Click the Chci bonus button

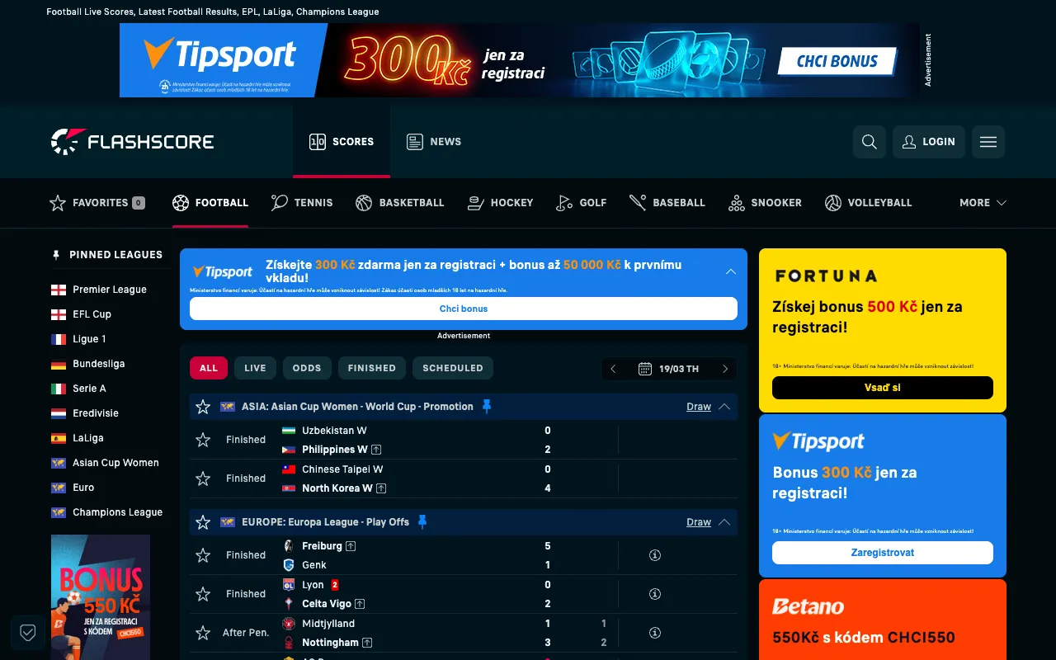point(464,309)
